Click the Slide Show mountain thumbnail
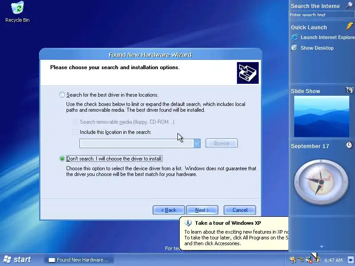The height and width of the screenshot is (266, 355). [321, 116]
